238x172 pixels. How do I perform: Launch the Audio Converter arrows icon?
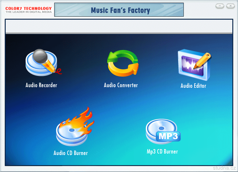tap(123, 63)
